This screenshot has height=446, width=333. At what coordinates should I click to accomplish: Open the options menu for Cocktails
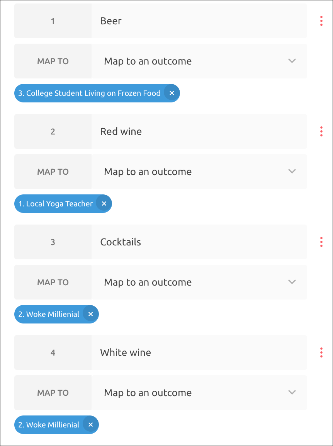point(321,242)
